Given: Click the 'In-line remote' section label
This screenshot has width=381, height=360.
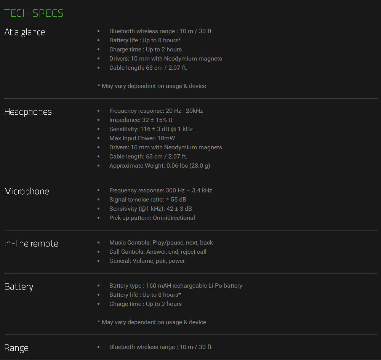Looking at the screenshot, I should [x=31, y=243].
